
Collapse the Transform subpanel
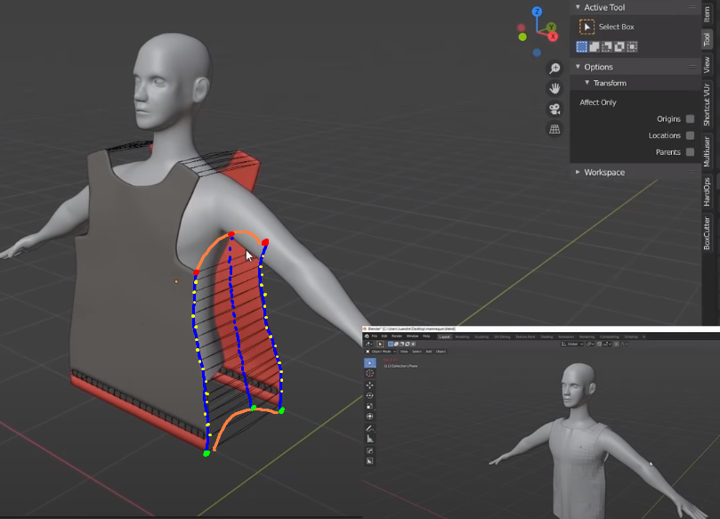click(x=587, y=83)
